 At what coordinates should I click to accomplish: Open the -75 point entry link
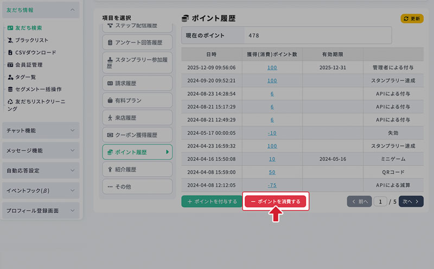click(x=272, y=185)
